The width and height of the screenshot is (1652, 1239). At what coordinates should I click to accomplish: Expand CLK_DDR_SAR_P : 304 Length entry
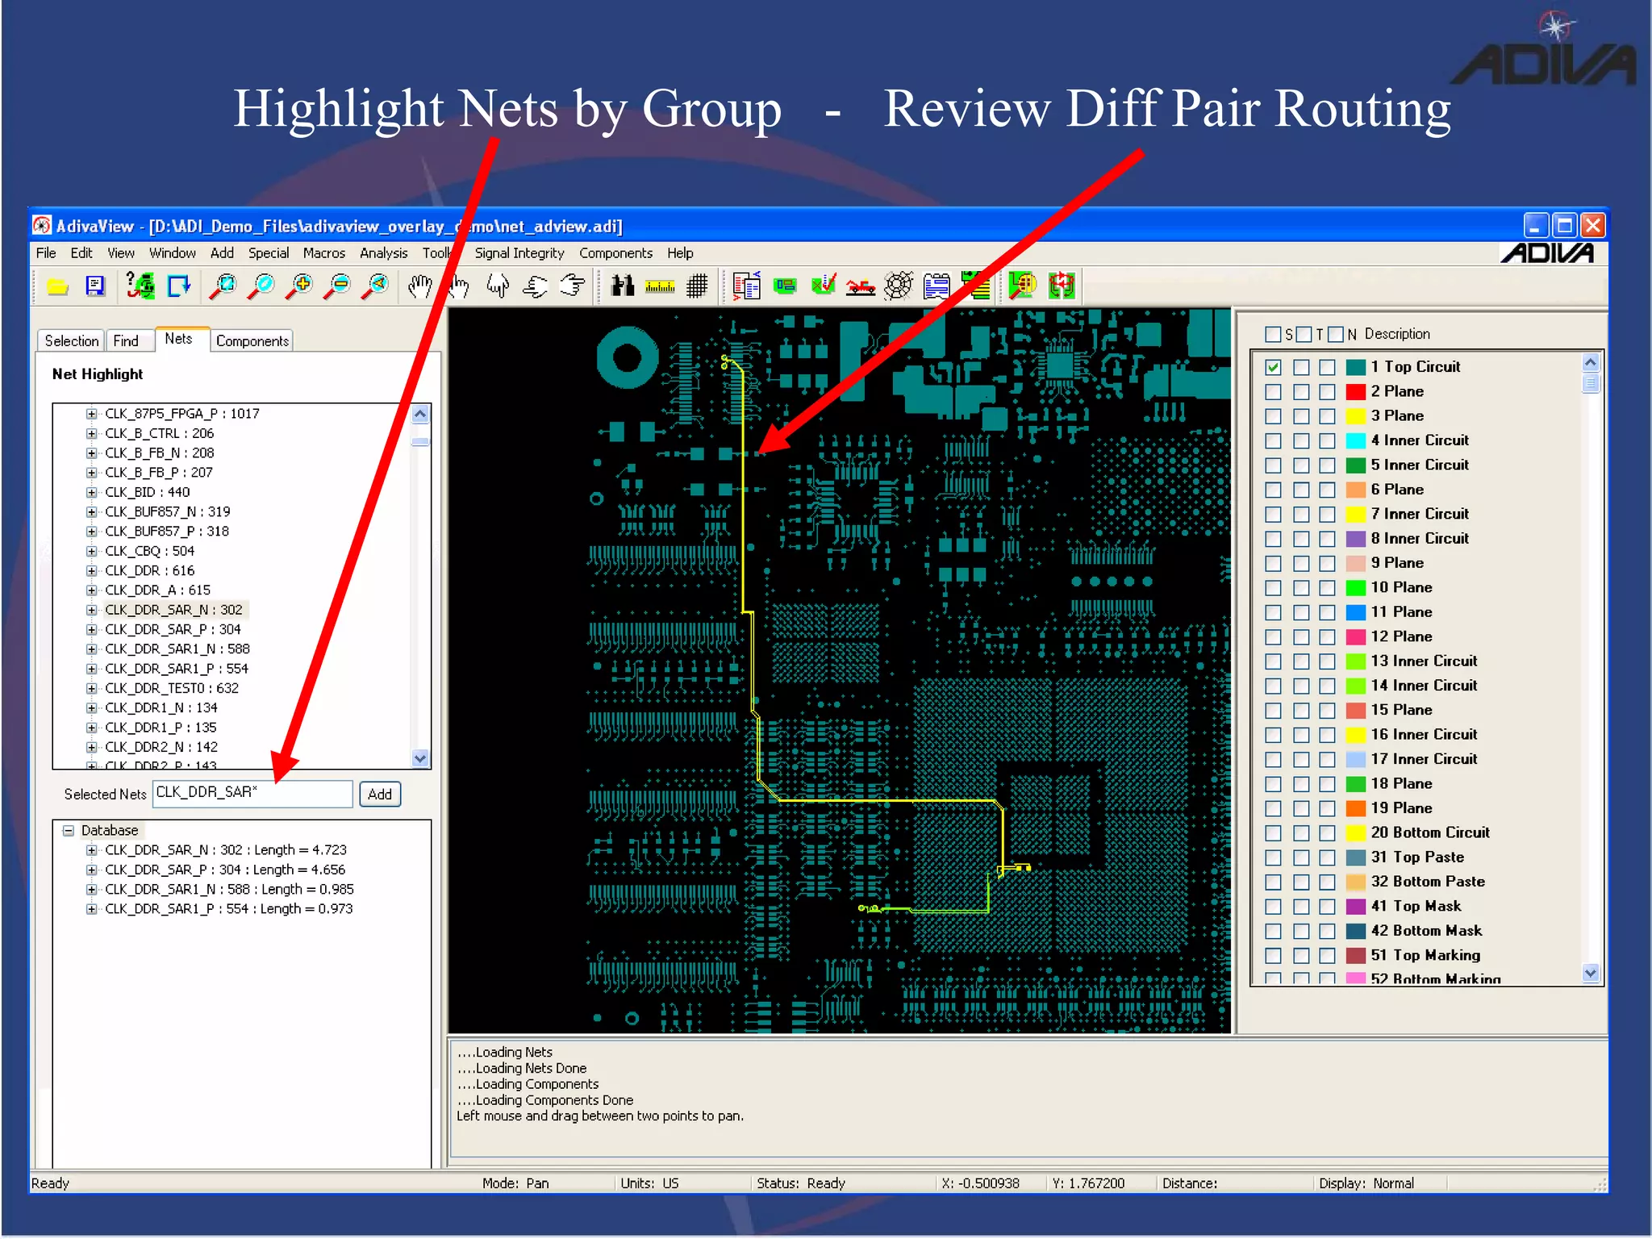click(92, 870)
